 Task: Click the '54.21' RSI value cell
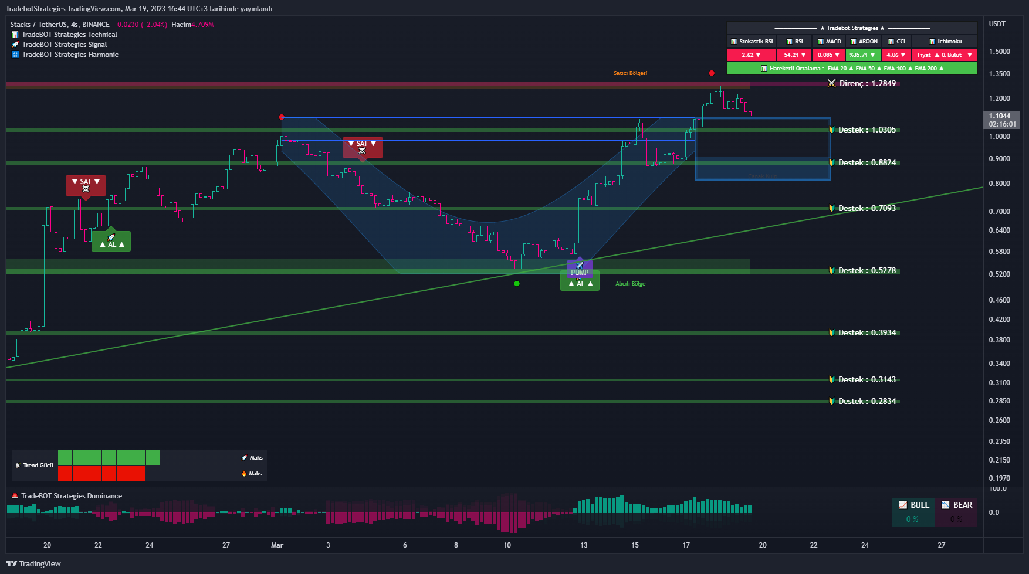795,55
